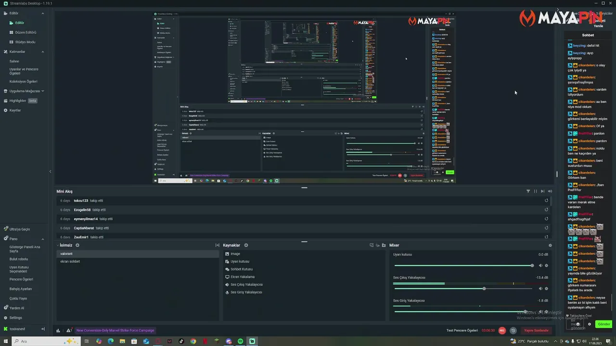The image size is (616, 346).
Task: Collapse the Katmanlar section chevron
Action: (42, 52)
